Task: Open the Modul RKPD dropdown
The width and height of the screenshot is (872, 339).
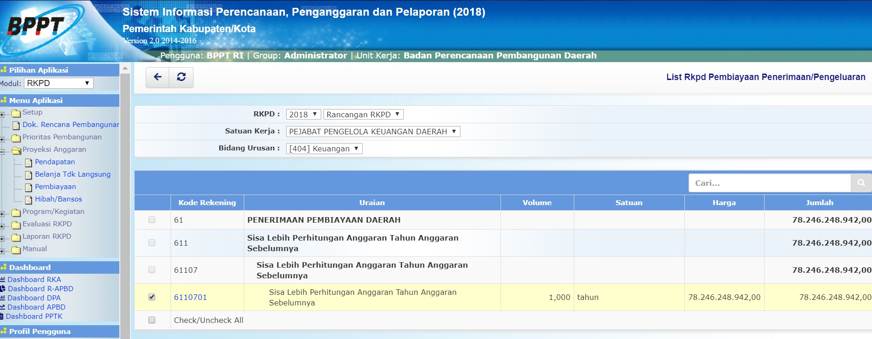Action: (x=59, y=83)
